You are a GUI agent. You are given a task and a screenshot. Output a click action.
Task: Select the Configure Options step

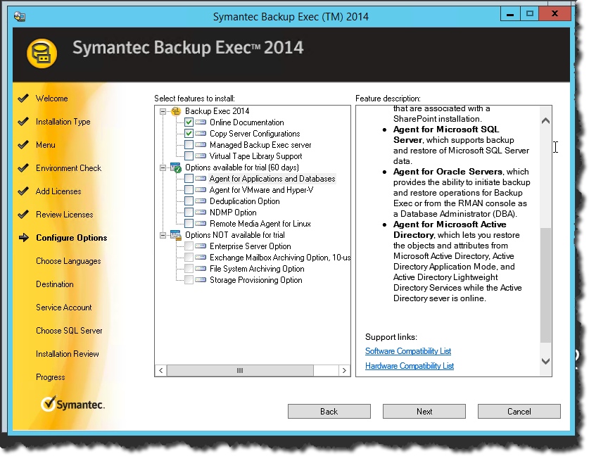[71, 238]
